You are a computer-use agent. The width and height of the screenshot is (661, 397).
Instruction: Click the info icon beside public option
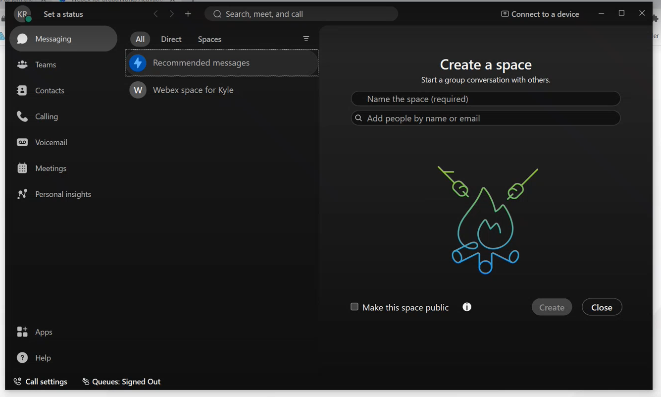click(467, 307)
